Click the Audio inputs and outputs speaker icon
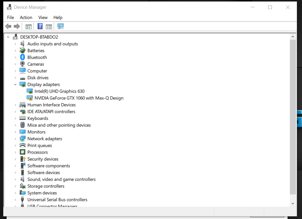The image size is (302, 219). click(23, 44)
